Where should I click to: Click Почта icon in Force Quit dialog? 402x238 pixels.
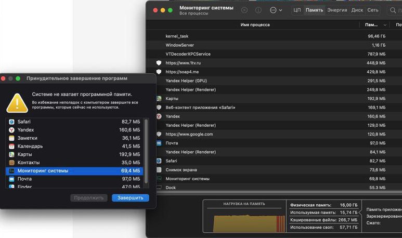[11, 179]
